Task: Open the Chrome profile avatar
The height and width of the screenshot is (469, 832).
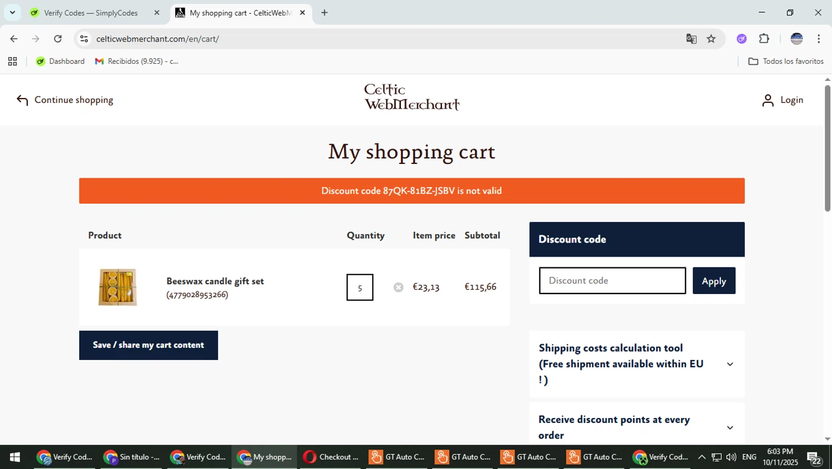Action: click(x=797, y=39)
